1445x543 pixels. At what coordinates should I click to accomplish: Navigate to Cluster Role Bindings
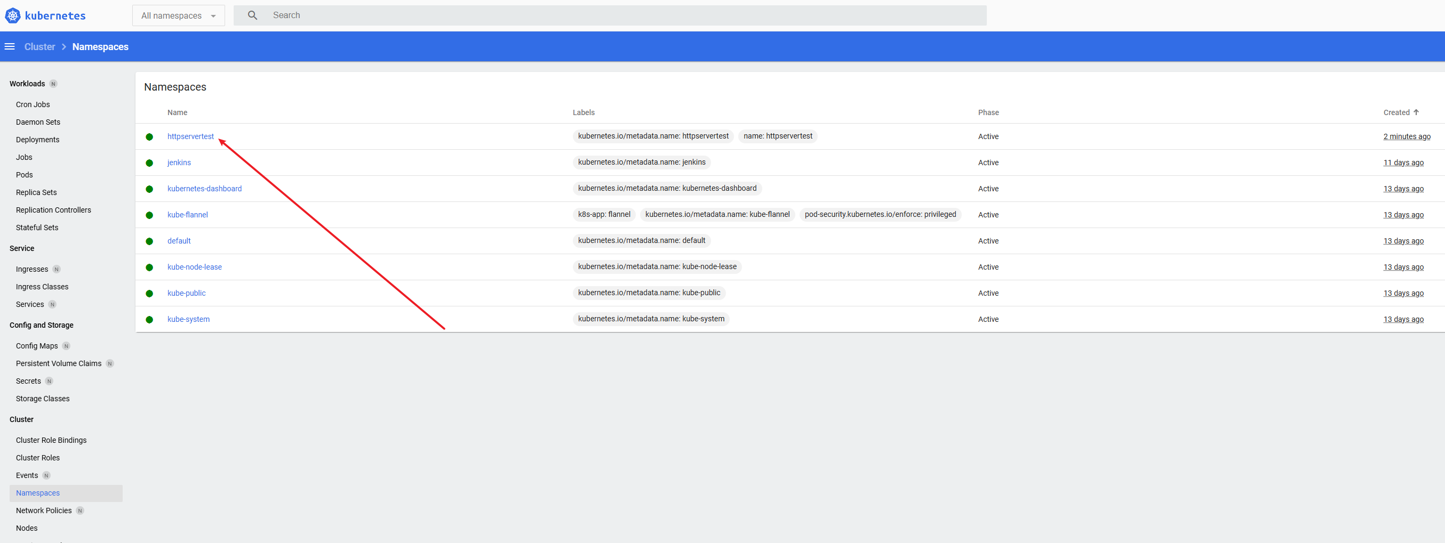click(51, 440)
